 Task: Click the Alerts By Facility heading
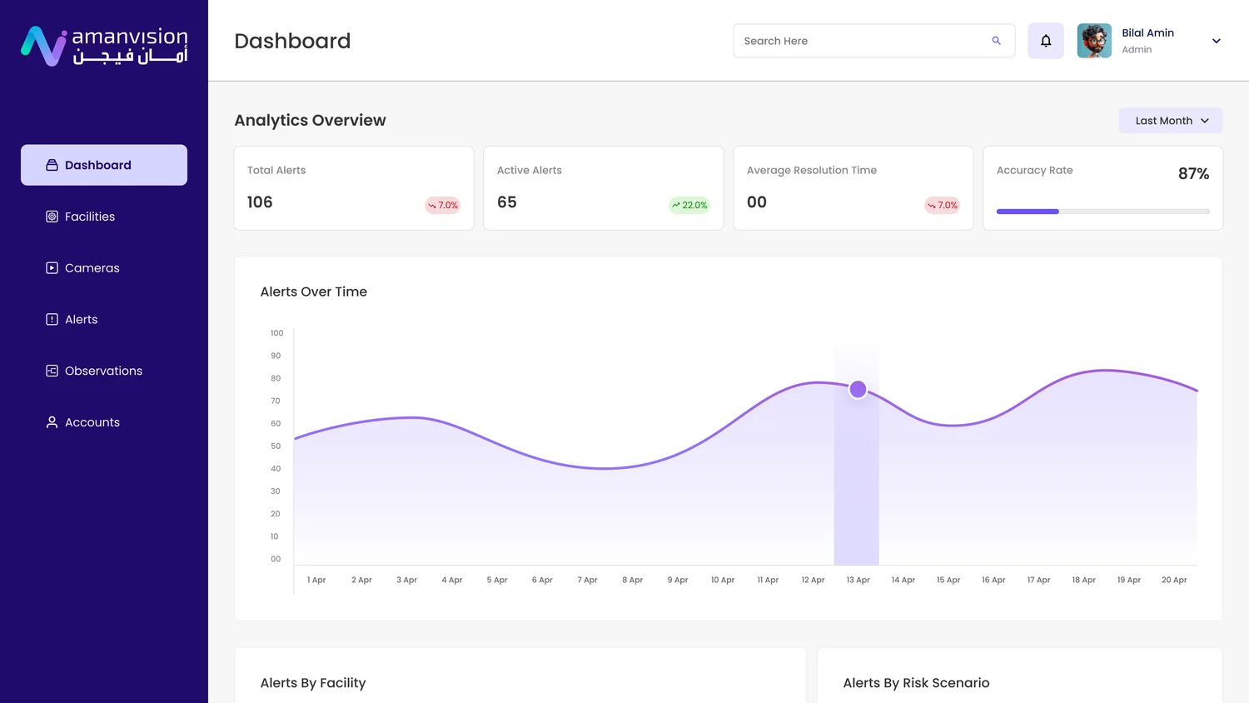pos(313,683)
